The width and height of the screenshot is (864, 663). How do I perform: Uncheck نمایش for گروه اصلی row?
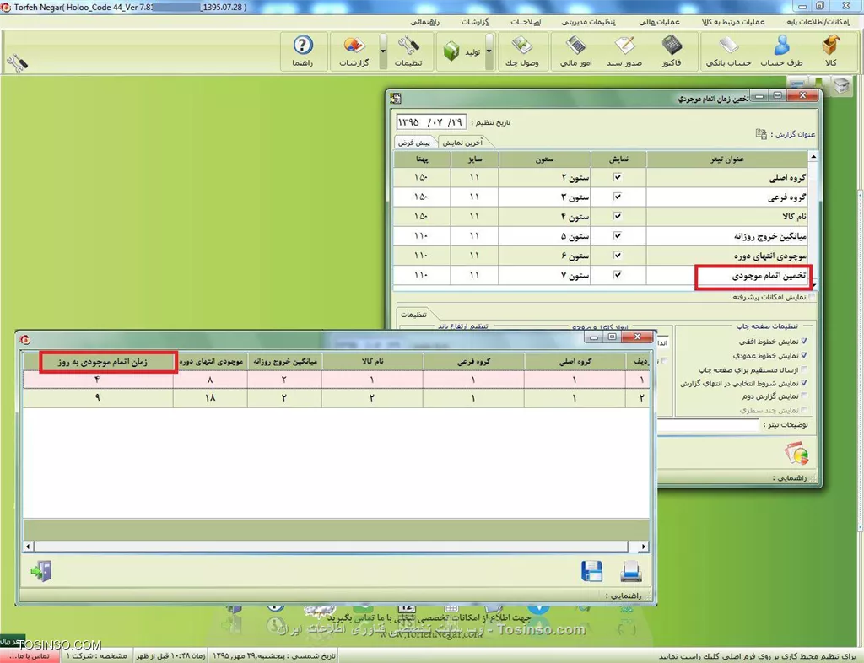[x=618, y=177]
